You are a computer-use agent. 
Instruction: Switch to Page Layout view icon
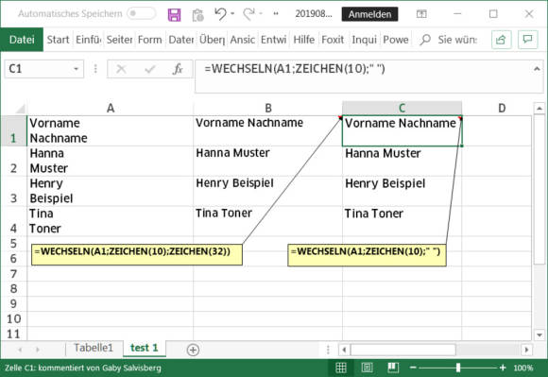(367, 368)
